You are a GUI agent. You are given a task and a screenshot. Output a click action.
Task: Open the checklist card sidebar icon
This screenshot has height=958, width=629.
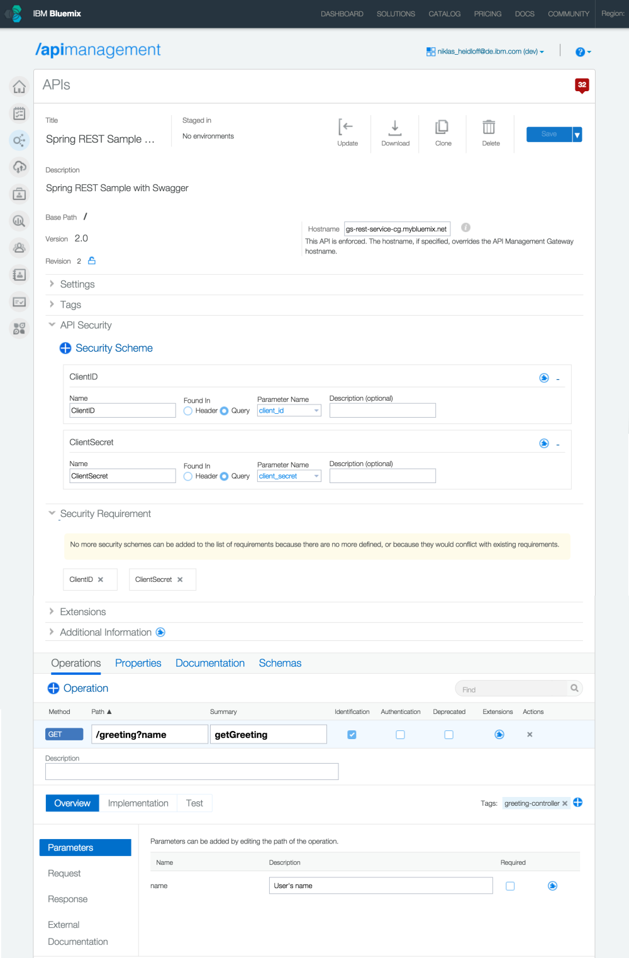click(19, 302)
